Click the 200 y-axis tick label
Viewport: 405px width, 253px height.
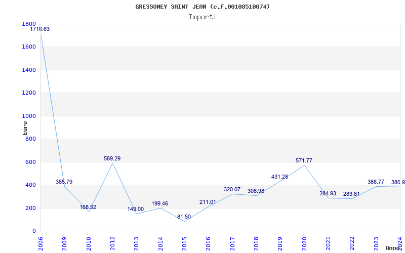point(31,208)
